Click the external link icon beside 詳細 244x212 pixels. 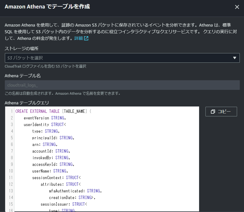tap(86, 38)
